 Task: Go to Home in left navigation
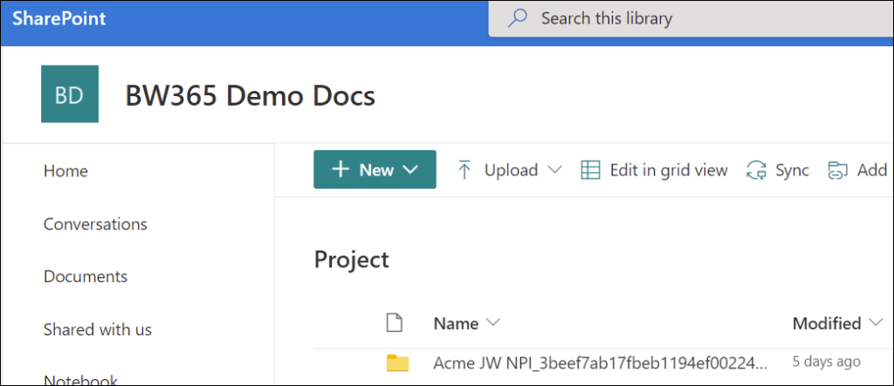[65, 171]
